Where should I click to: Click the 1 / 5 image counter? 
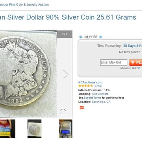coord(65,34)
